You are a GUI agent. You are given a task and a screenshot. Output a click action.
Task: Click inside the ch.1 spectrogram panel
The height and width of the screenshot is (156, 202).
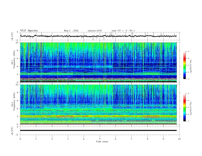98,62
